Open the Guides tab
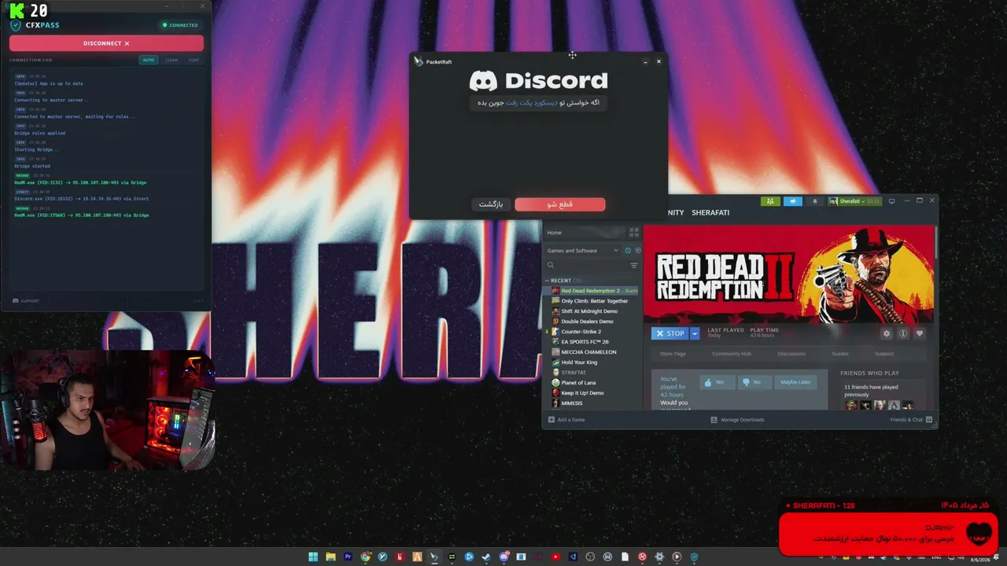The height and width of the screenshot is (566, 1007). click(840, 354)
